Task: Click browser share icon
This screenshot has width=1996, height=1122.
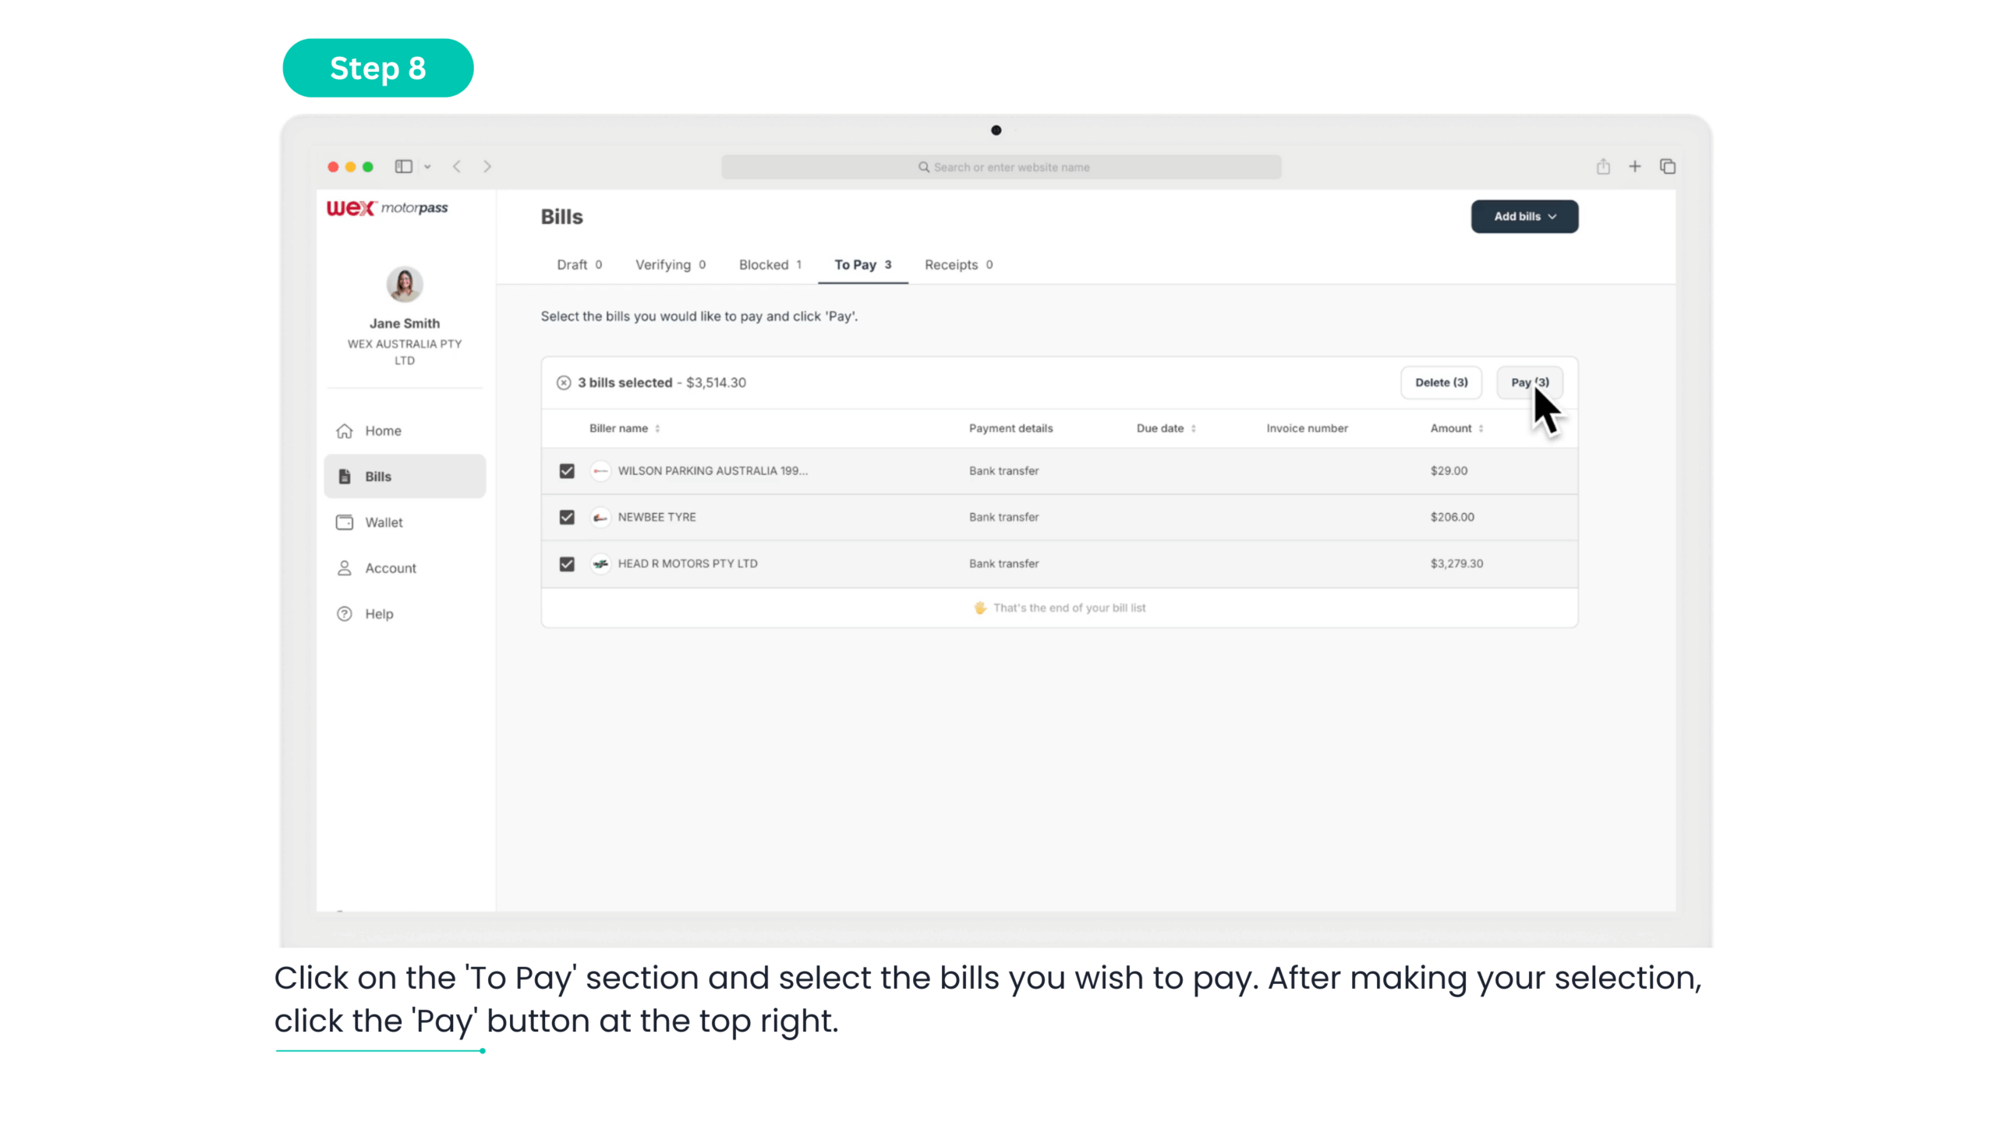Action: (1602, 166)
